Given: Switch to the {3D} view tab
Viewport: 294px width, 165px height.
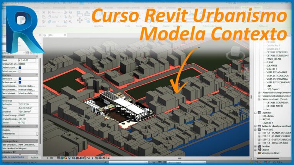Looking at the screenshot, I should point(50,35).
